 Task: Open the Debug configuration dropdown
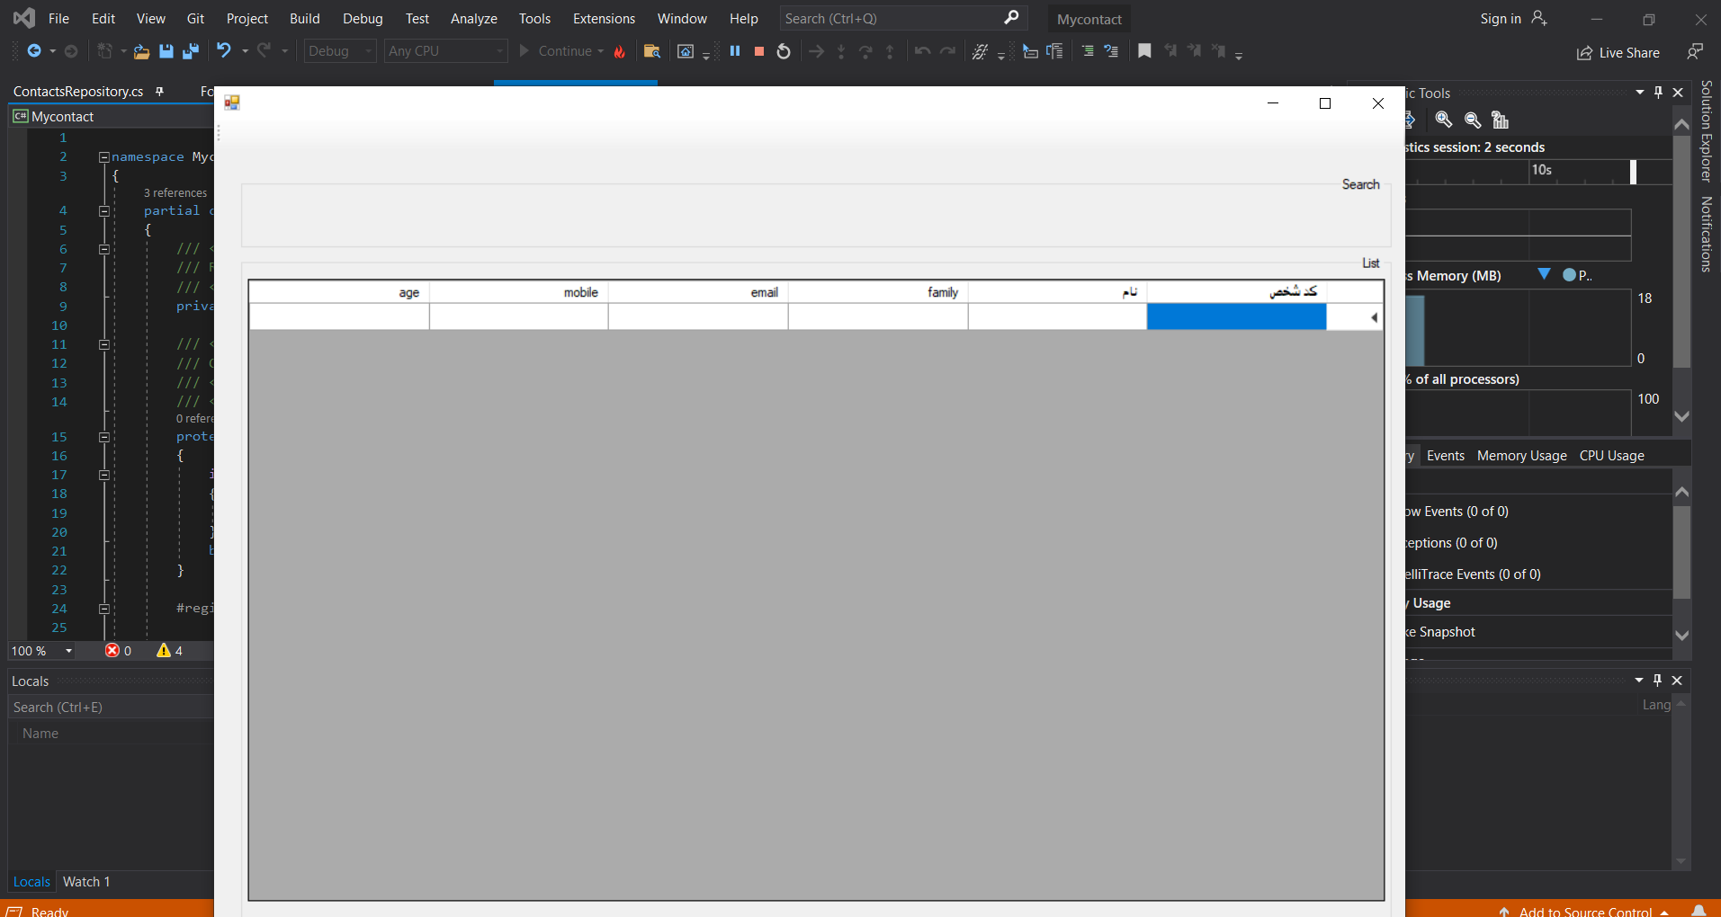[x=340, y=51]
